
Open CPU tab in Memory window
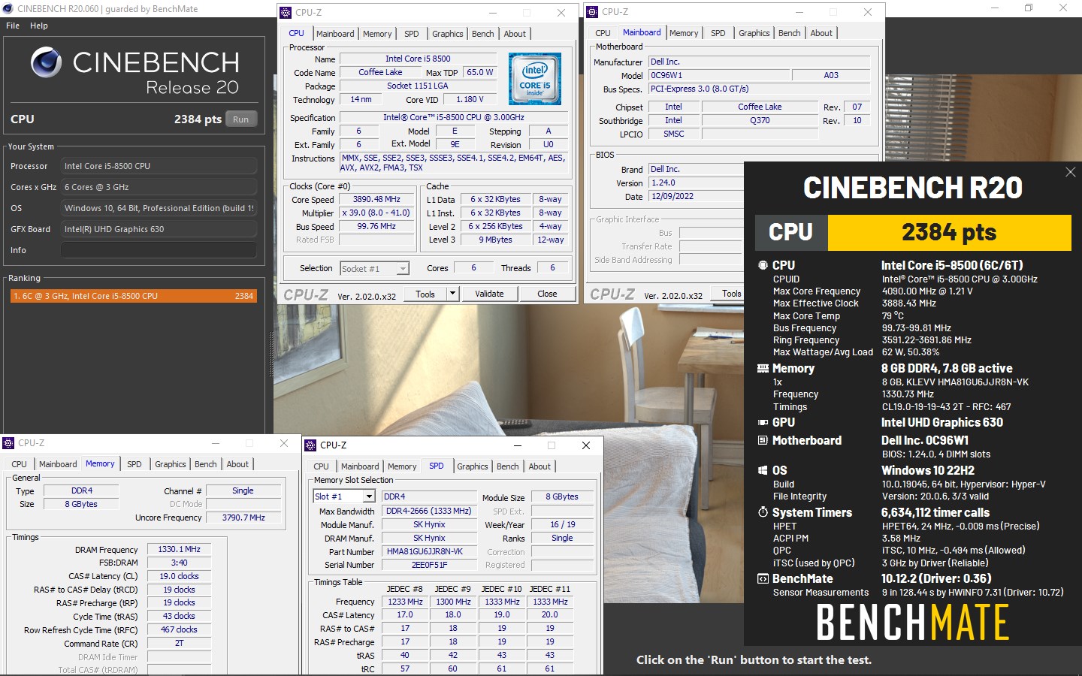point(20,464)
